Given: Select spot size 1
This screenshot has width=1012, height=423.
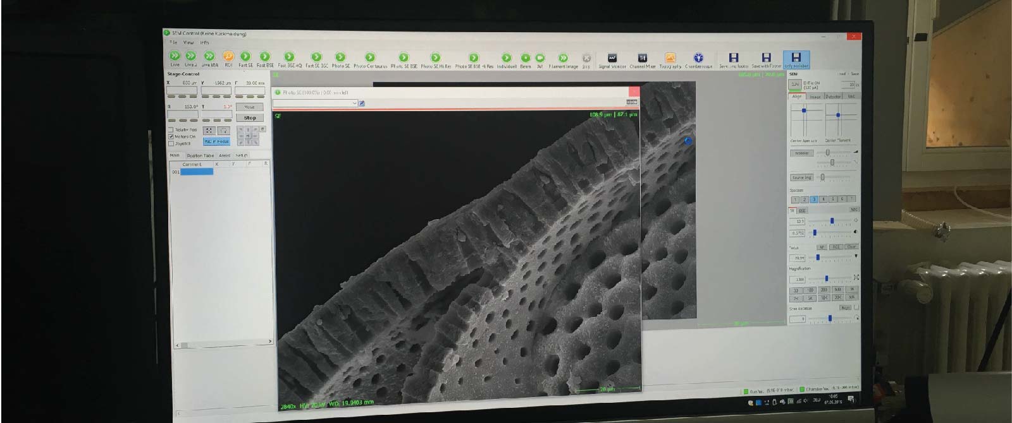Looking at the screenshot, I should [796, 200].
